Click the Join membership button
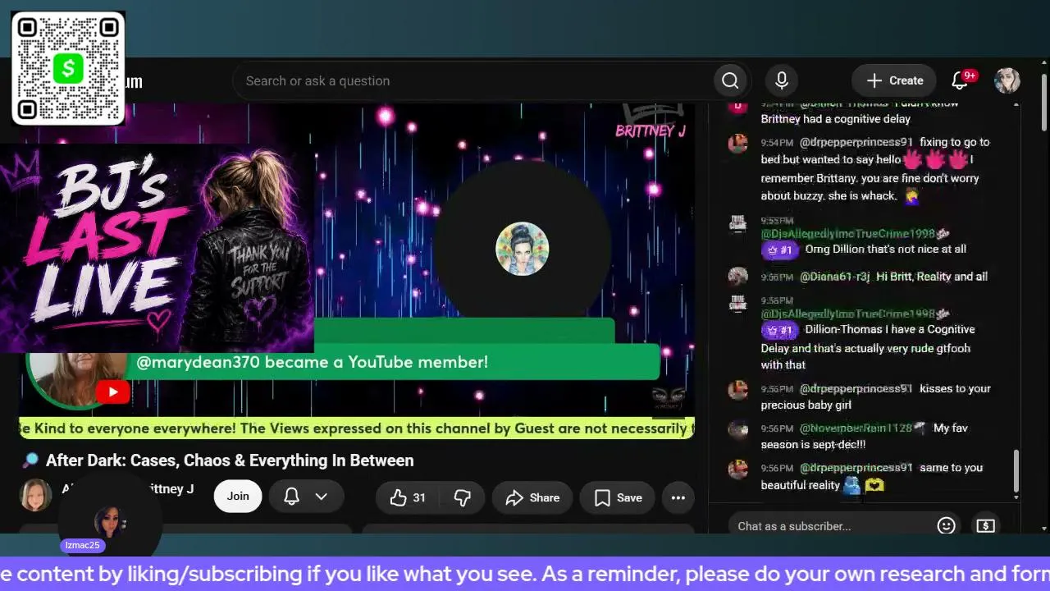 pos(238,496)
